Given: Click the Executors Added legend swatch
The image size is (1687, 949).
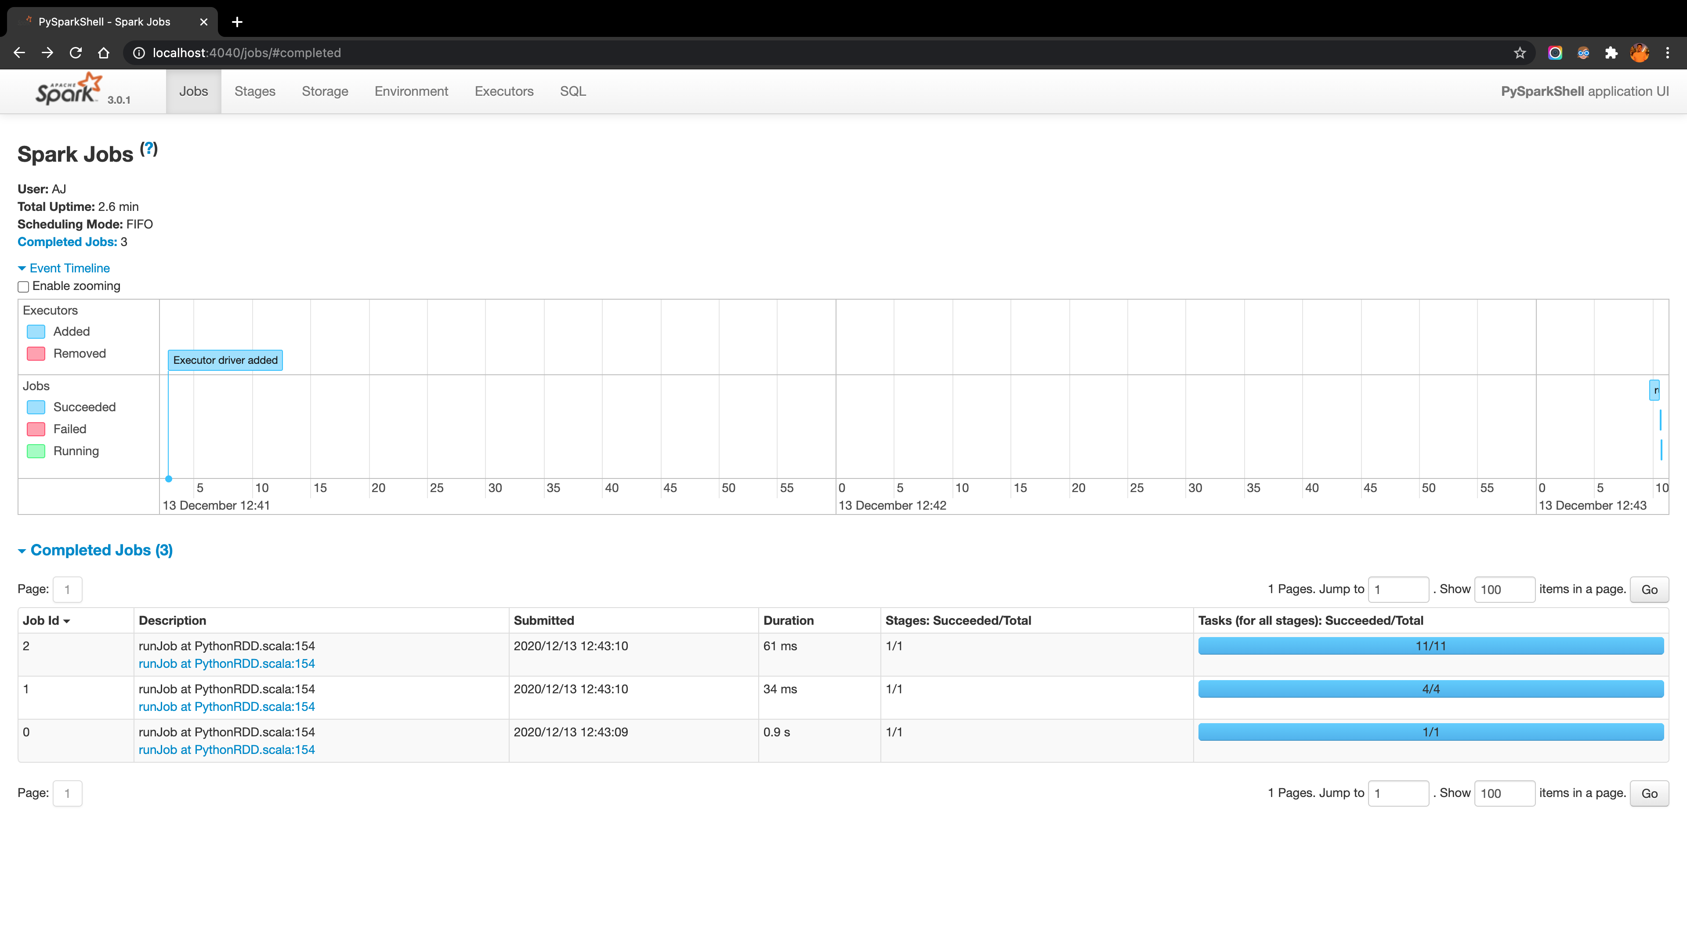Looking at the screenshot, I should 36,331.
